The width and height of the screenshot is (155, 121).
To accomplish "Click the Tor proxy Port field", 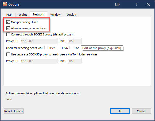I will 74,61.
